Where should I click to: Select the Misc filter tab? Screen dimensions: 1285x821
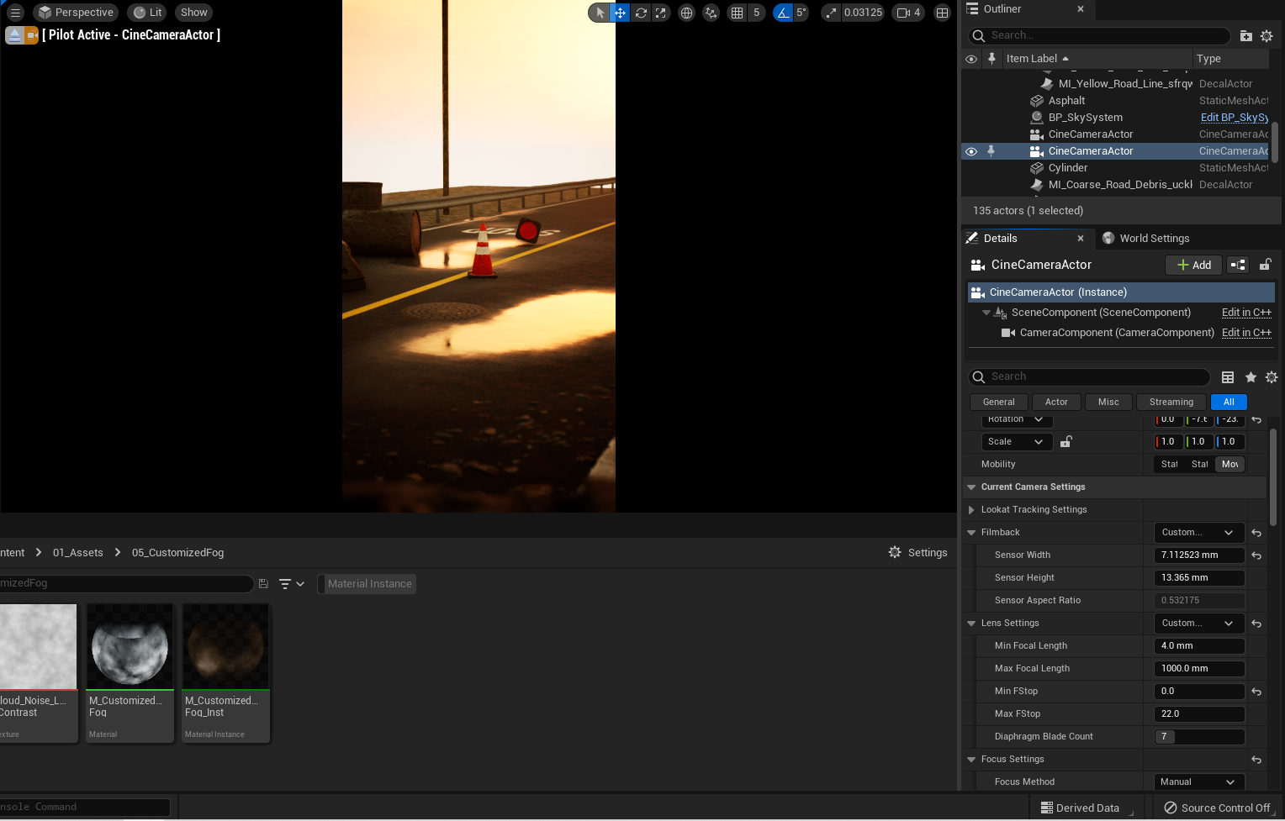click(x=1108, y=402)
